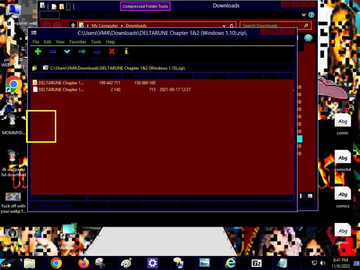Switch Explorer to details view icon
This screenshot has width=360, height=270.
(303, 196)
